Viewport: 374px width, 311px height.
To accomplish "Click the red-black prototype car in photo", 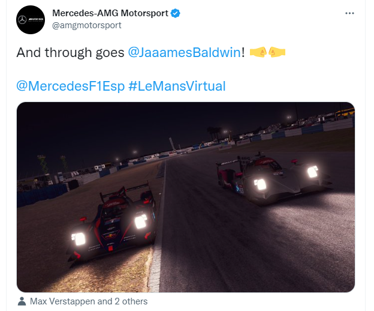I will click(112, 225).
